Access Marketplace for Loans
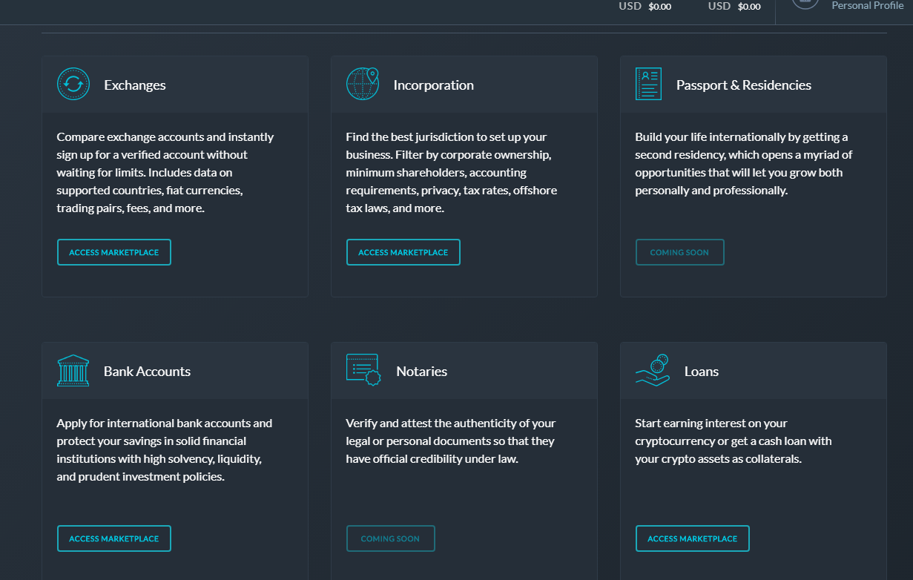 pyautogui.click(x=693, y=538)
